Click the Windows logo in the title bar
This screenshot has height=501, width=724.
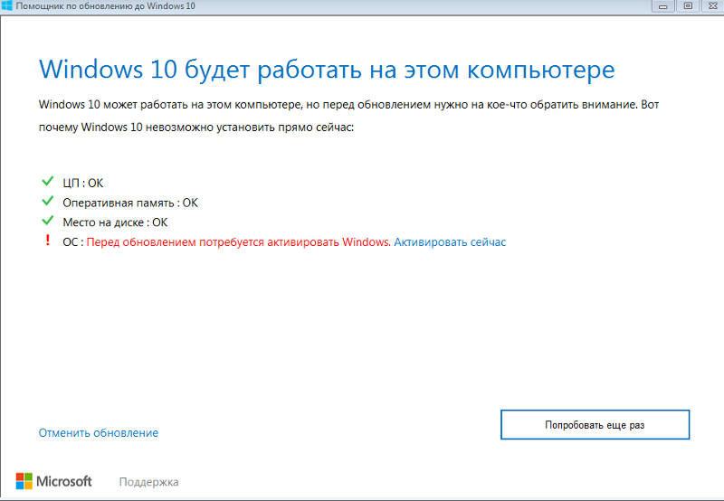click(7, 5)
